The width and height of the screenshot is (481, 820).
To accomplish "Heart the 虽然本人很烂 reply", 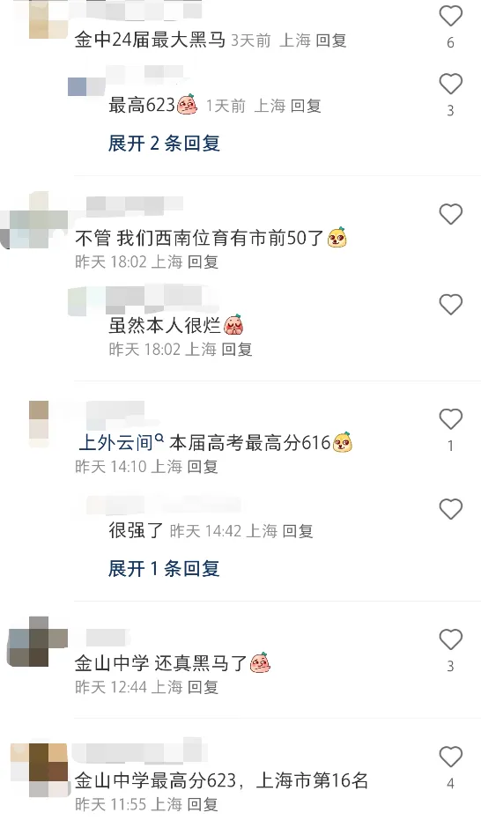I will [x=450, y=305].
